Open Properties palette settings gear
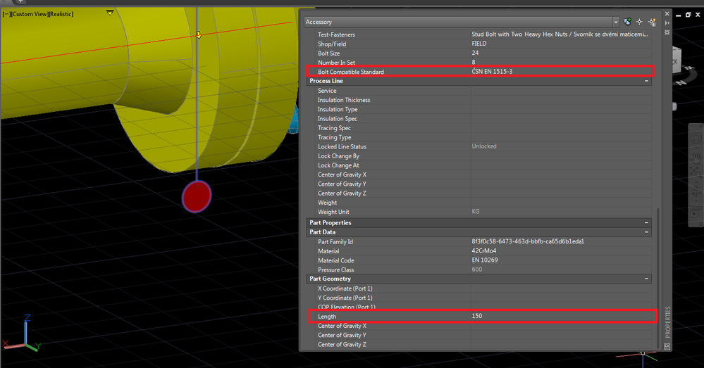Image resolution: width=704 pixels, height=368 pixels. pyautogui.click(x=667, y=32)
